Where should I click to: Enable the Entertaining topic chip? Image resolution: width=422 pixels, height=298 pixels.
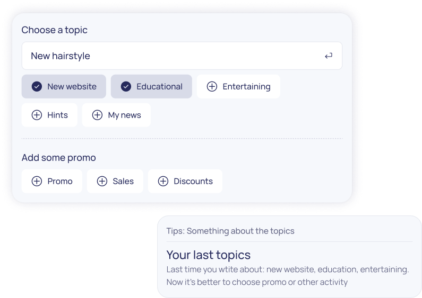click(239, 87)
